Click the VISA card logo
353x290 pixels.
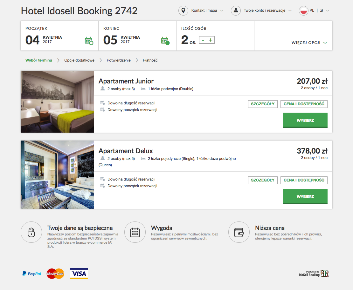click(x=79, y=274)
